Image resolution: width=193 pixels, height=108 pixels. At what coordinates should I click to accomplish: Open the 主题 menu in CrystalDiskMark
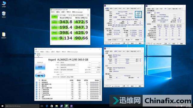pos(63,12)
